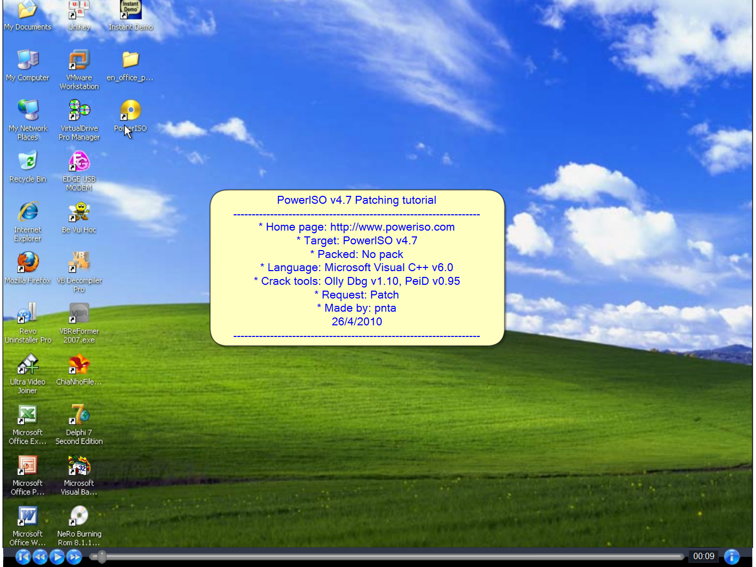This screenshot has height=567, width=756.
Task: Show player info with the blue i button
Action: pyautogui.click(x=732, y=556)
